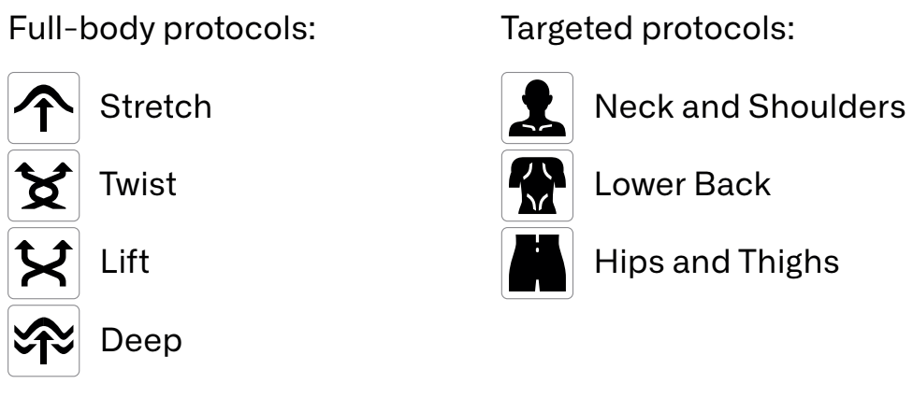This screenshot has height=398, width=913.
Task: Select the Neck and Shoulders icon
Action: (538, 108)
